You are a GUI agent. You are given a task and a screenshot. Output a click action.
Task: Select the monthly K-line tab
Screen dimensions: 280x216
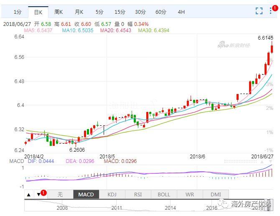(79, 12)
